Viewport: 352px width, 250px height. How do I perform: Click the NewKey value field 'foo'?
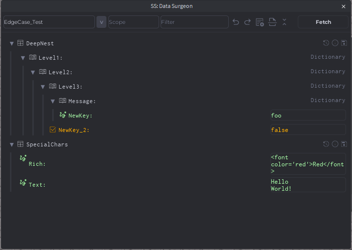point(308,116)
